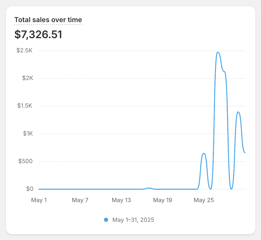Click the "May 1" x-axis label
The height and width of the screenshot is (240, 261).
click(x=39, y=200)
